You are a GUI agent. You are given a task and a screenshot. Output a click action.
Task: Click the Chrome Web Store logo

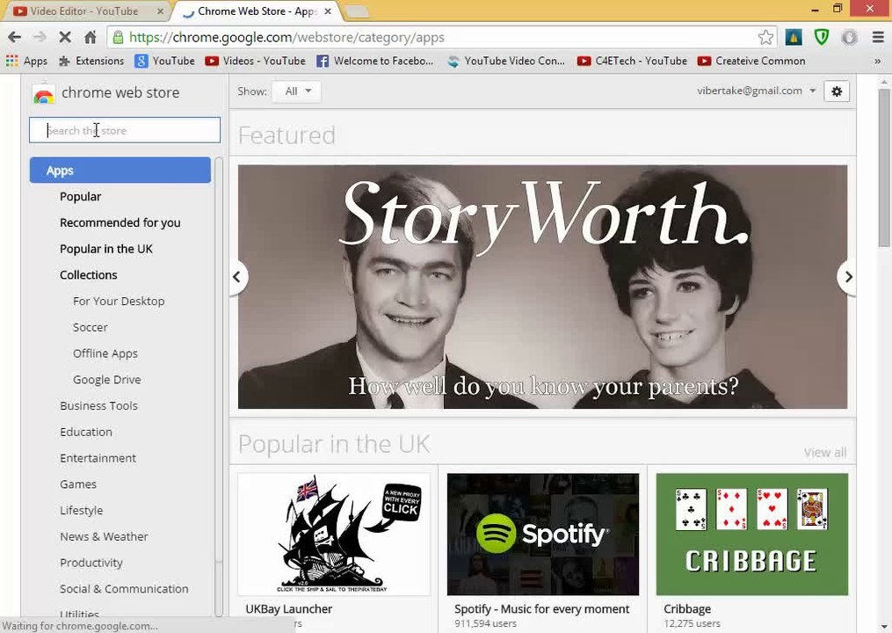click(44, 93)
